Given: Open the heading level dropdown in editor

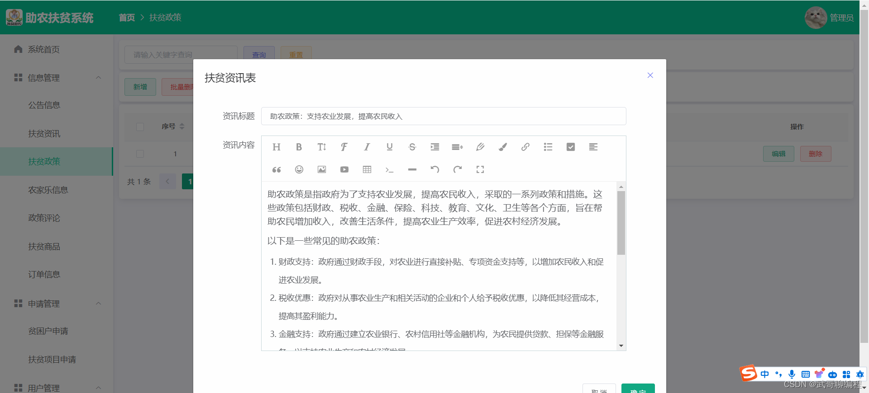Looking at the screenshot, I should point(276,147).
